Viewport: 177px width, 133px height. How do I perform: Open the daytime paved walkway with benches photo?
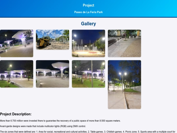pos(125,43)
